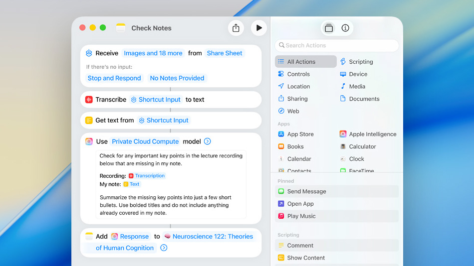Expand the Use model action options
This screenshot has width=474, height=266.
tap(208, 141)
